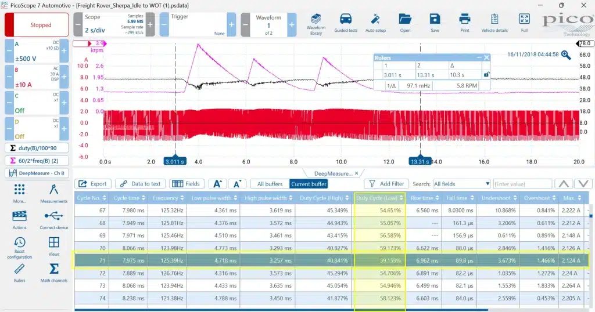Sort by Cycle No. column
The image size is (595, 312).
click(x=91, y=198)
